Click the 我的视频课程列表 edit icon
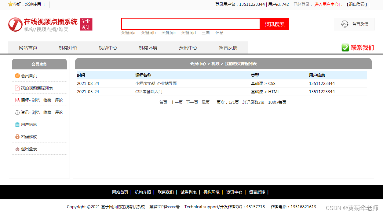This screenshot has width=383, height=214. click(17, 88)
